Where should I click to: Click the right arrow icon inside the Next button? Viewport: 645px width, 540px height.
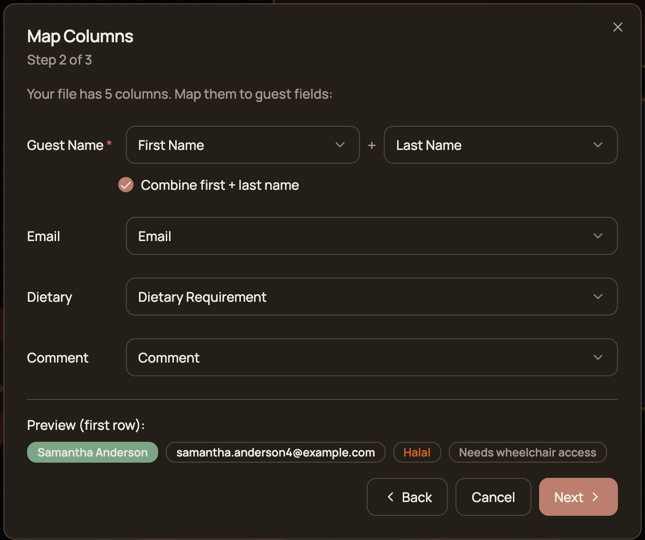click(596, 497)
